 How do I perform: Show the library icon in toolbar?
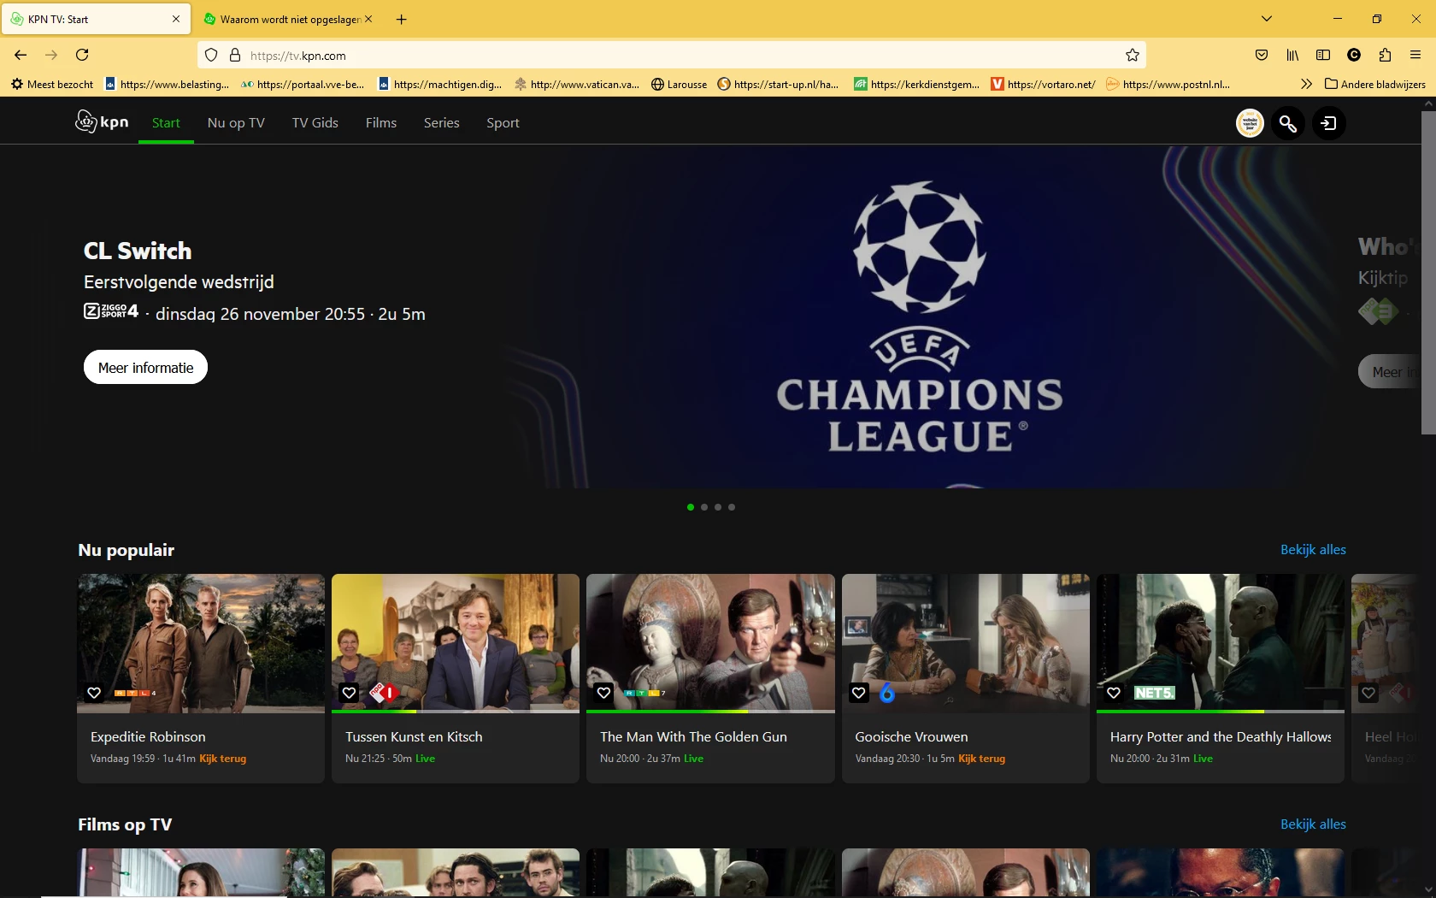click(1292, 56)
